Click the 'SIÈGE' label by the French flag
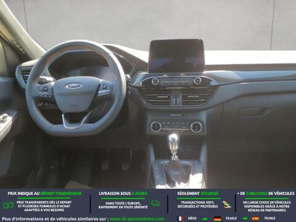Viewport: 296px width, 222px height. point(192,218)
